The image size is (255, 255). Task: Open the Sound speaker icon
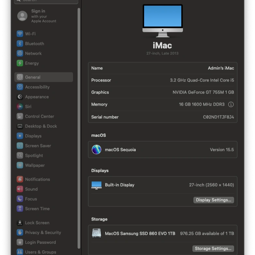[x=20, y=189]
